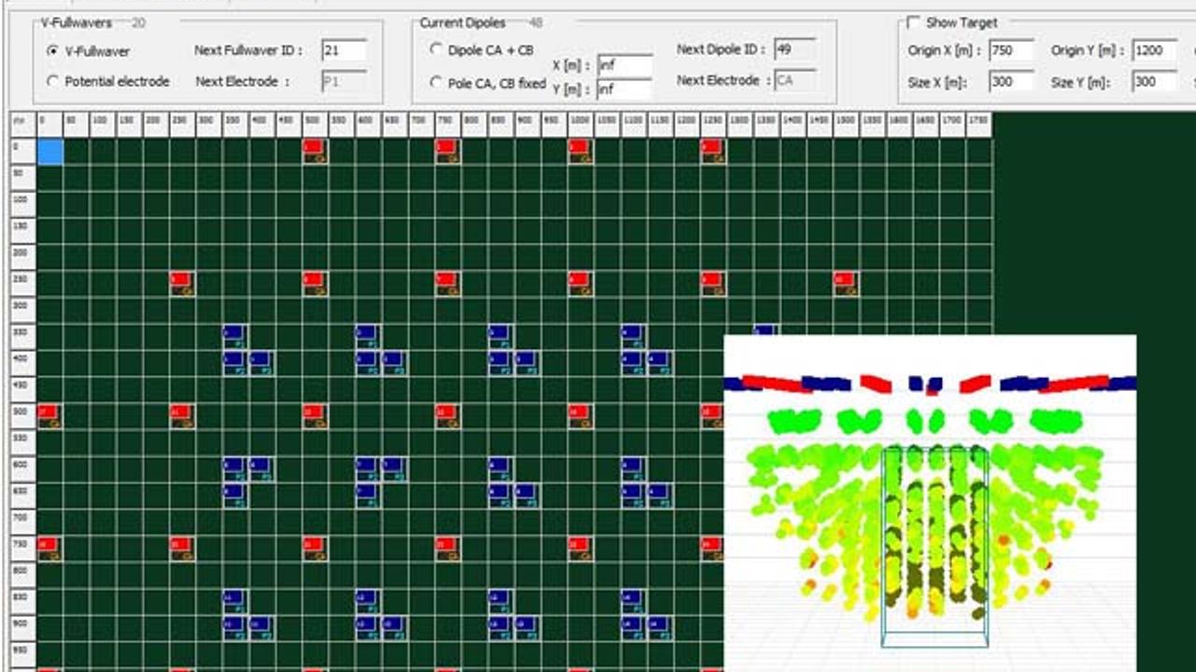Select blue P1 electrode at row 350, column 350
The width and height of the screenshot is (1196, 672).
click(235, 336)
